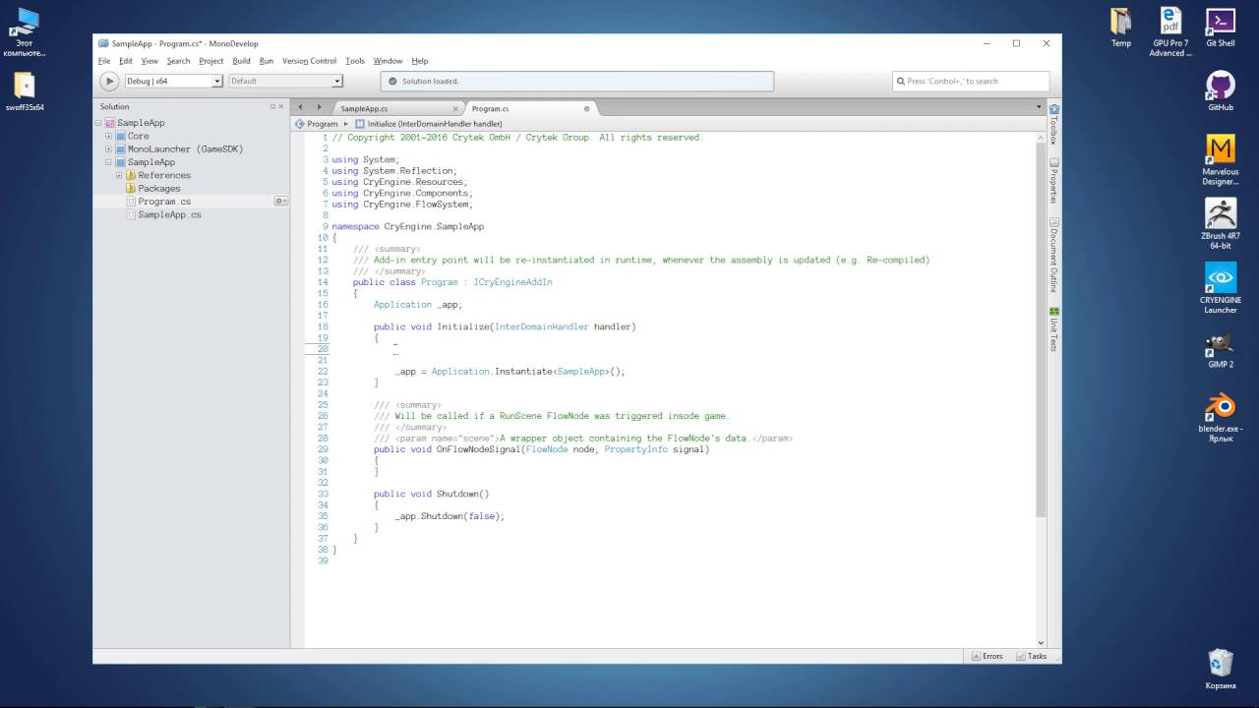Screen dimensions: 1259x708
Task: Launch Git Shell from desktop
Action: (x=1221, y=28)
